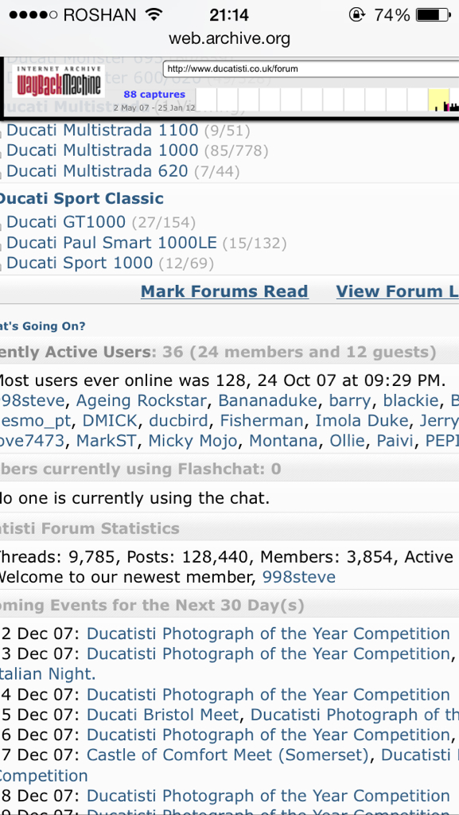Screen dimensions: 459x815
Task: Tap the Wi-Fi status icon
Action: coord(154,15)
